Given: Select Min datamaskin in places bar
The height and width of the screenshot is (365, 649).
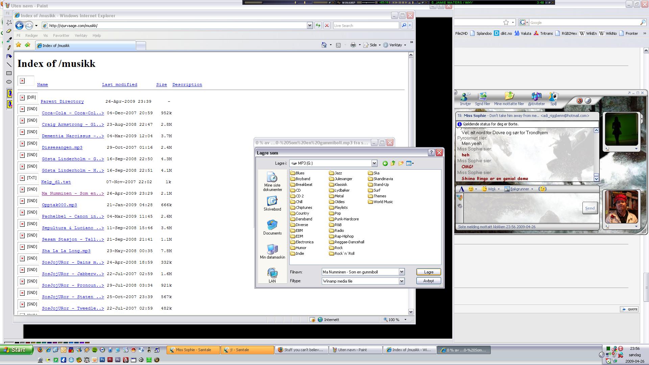Looking at the screenshot, I should pos(272,251).
